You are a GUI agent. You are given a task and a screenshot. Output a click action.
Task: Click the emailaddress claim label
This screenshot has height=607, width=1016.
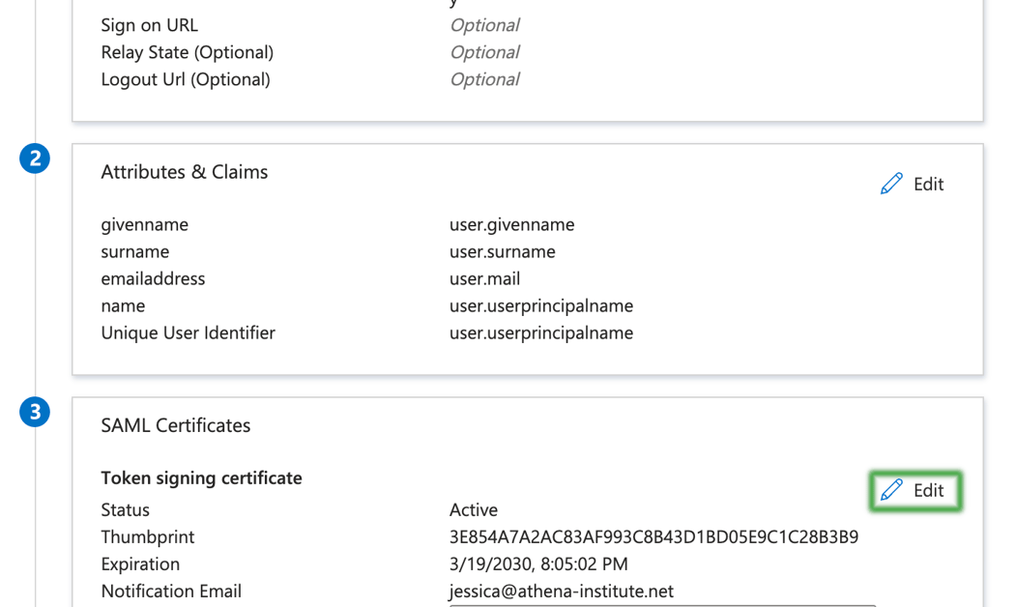point(153,278)
